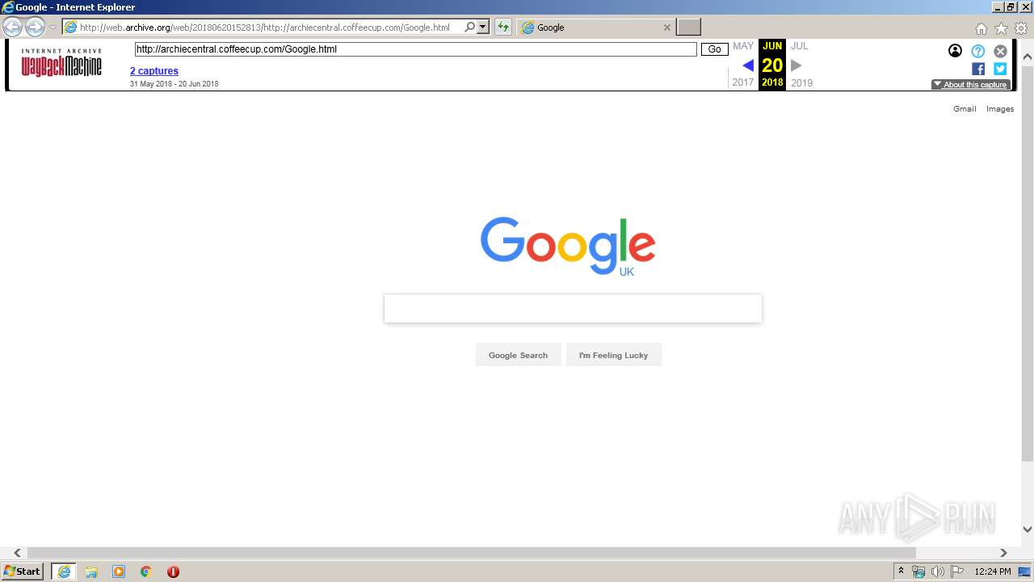Screen dimensions: 1034x582
Task: Click vertical scrollbar up arrow
Action: pyautogui.click(x=1028, y=57)
